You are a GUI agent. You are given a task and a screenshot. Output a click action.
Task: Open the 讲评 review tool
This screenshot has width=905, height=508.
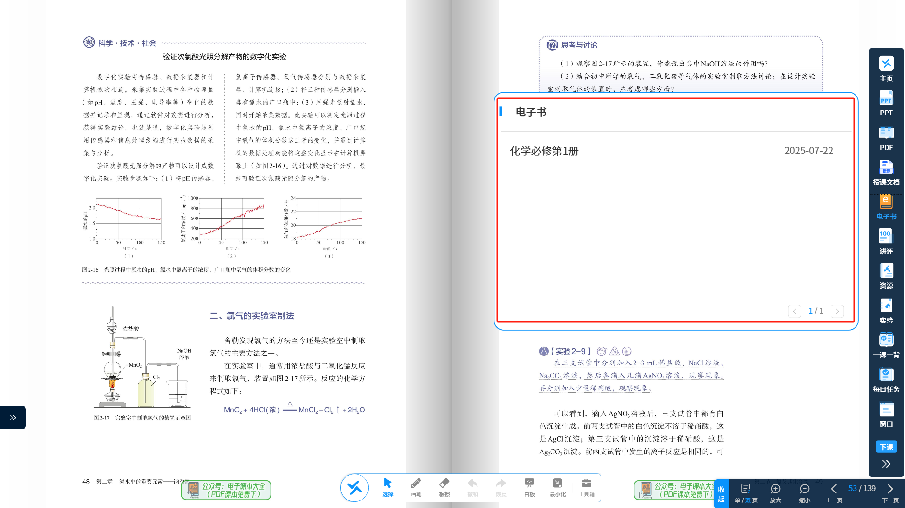click(886, 242)
